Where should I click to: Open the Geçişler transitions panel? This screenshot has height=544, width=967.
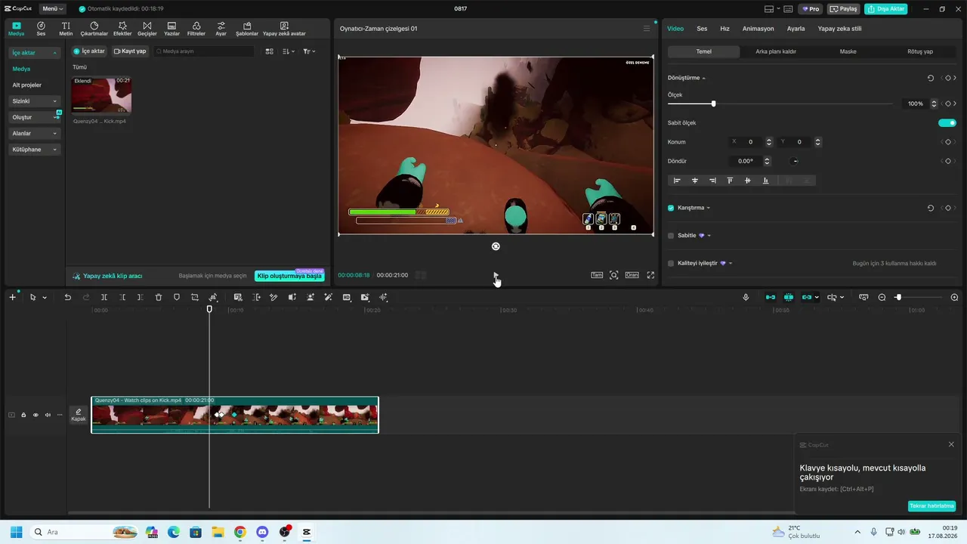pyautogui.click(x=147, y=29)
